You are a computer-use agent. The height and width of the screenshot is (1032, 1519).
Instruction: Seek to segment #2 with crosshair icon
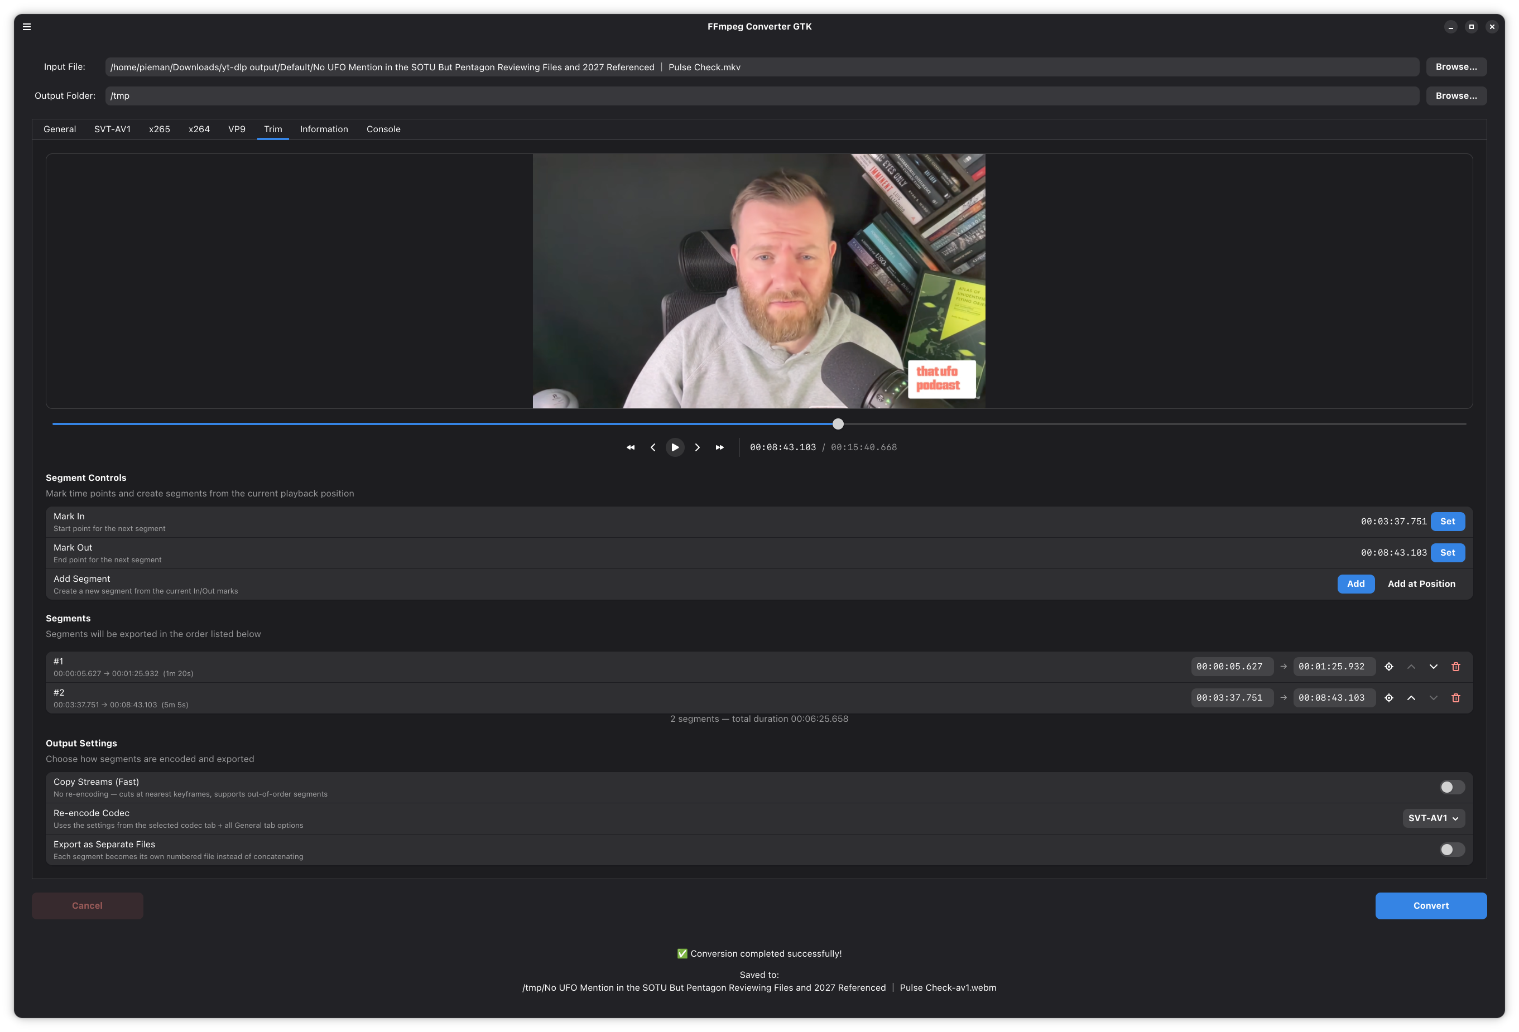point(1389,698)
